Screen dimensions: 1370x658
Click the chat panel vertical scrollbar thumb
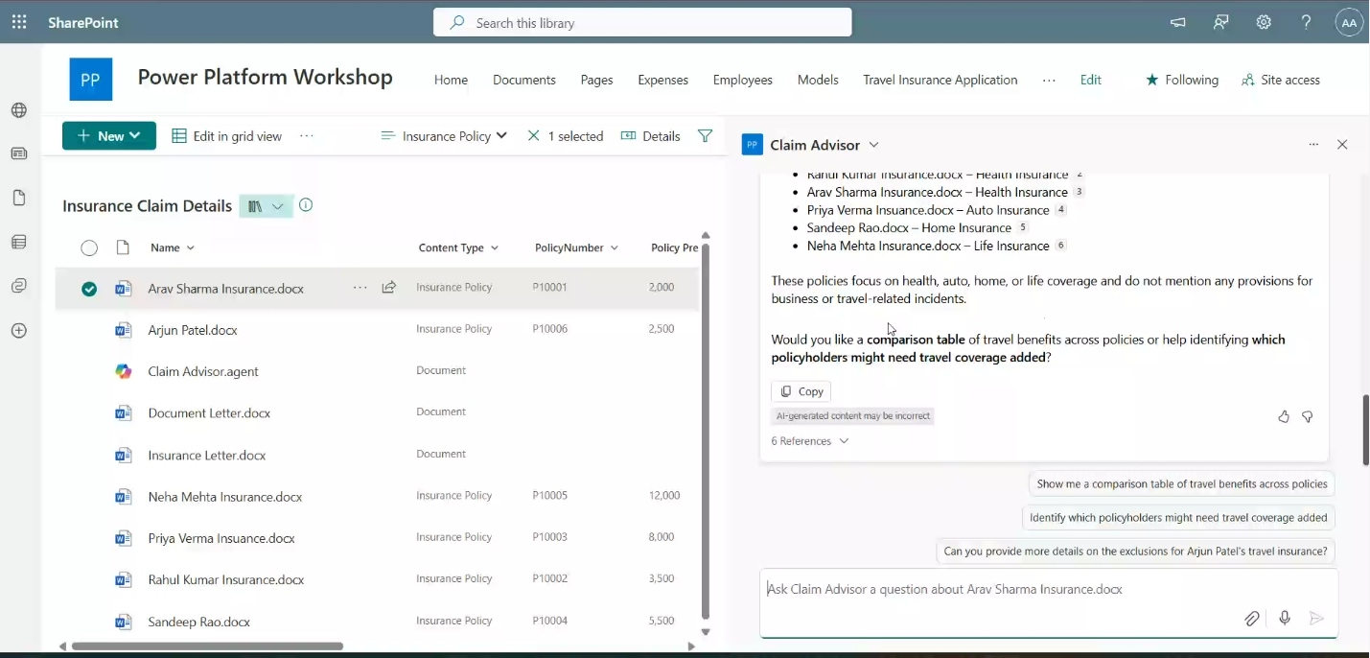pos(1365,430)
